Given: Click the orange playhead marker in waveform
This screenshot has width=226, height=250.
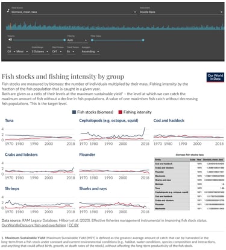Looking at the screenshot, I should pos(10,26).
